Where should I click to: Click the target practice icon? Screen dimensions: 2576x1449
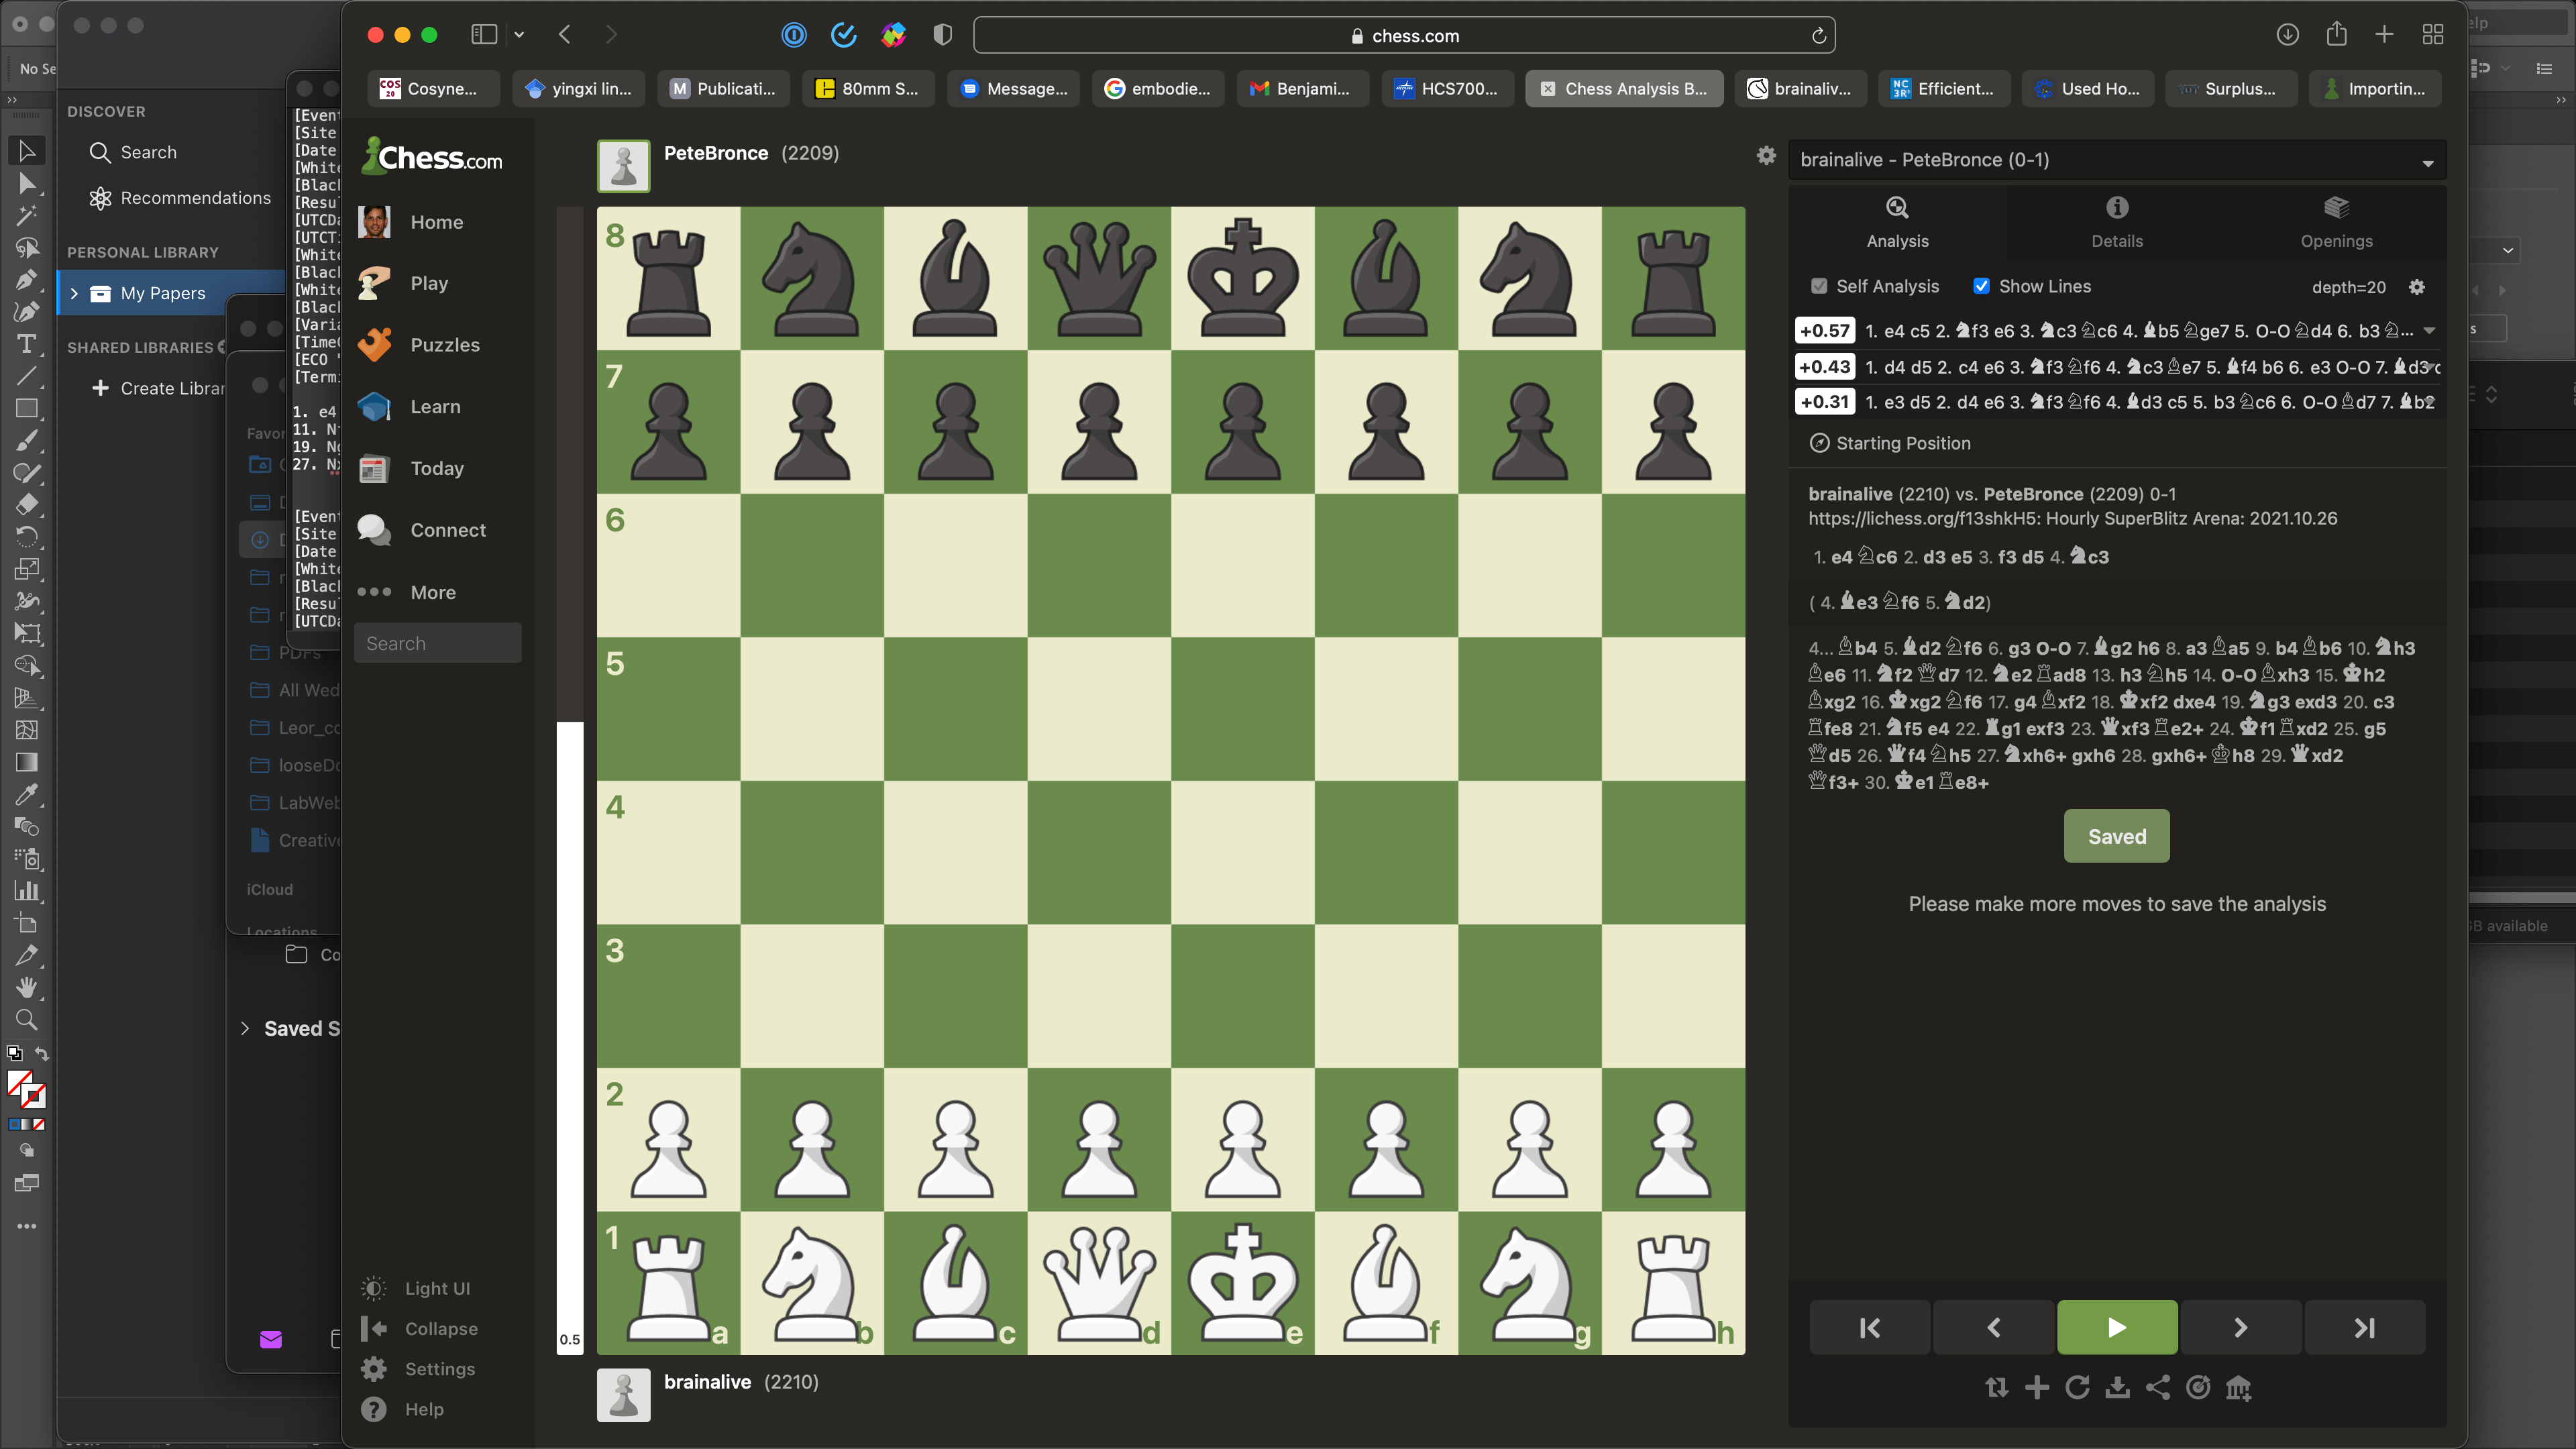coord(2198,1387)
